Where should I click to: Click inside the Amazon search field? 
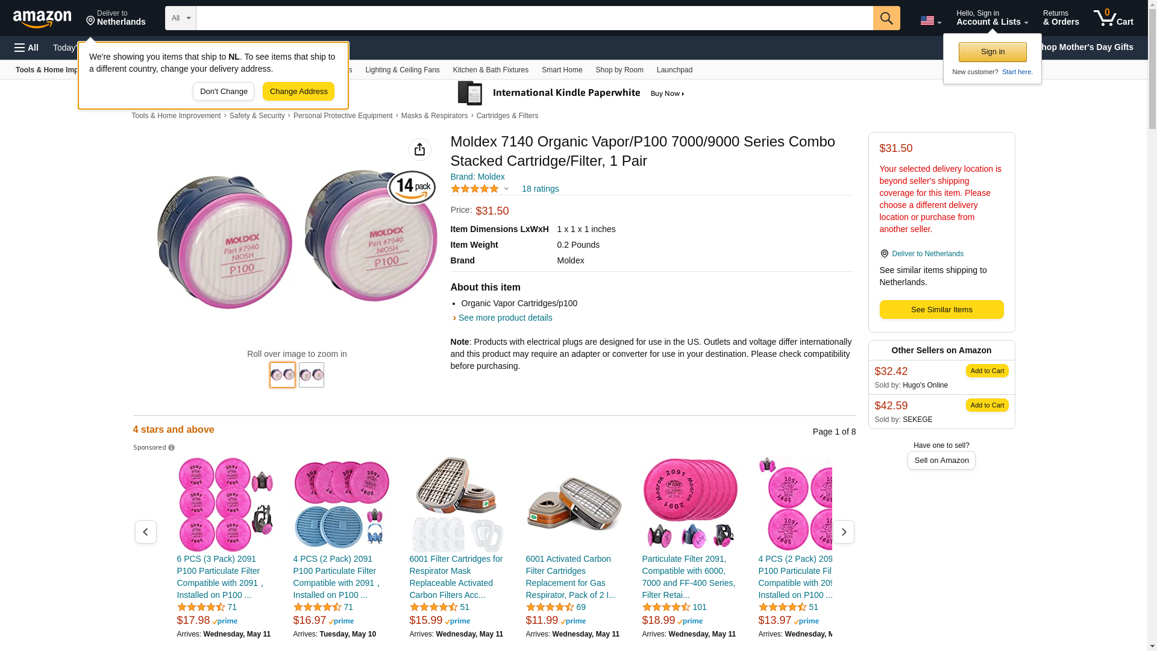click(534, 18)
